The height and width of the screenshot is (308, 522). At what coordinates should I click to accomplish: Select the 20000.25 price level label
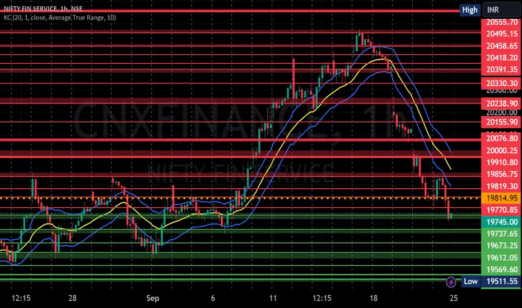501,151
